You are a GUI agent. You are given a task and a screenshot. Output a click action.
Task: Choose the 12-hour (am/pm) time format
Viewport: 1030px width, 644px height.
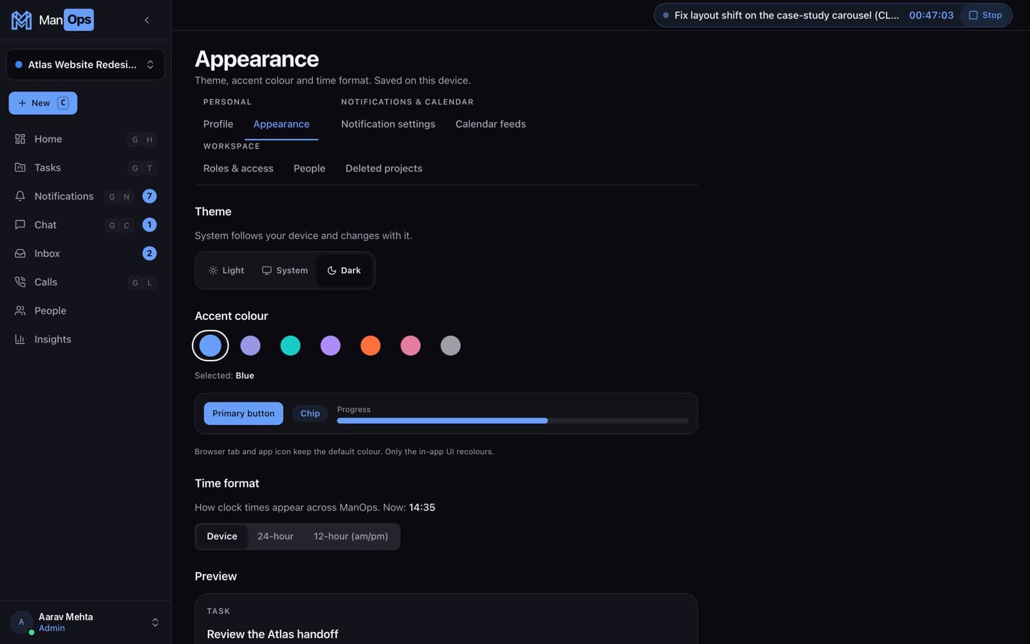click(x=351, y=536)
